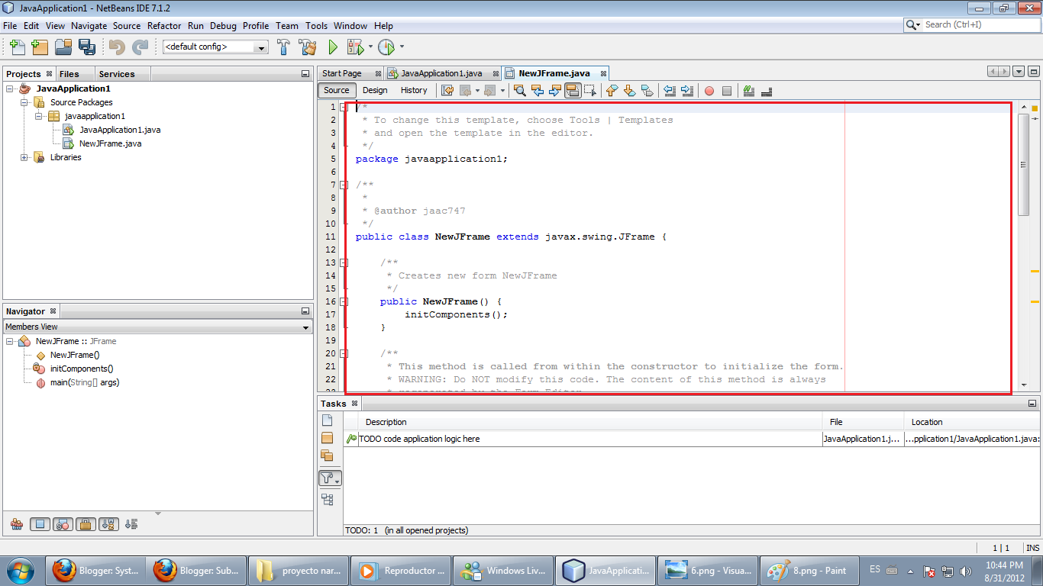Image resolution: width=1043 pixels, height=586 pixels.
Task: Expand the Libraries node in Projects
Action: pyautogui.click(x=24, y=157)
